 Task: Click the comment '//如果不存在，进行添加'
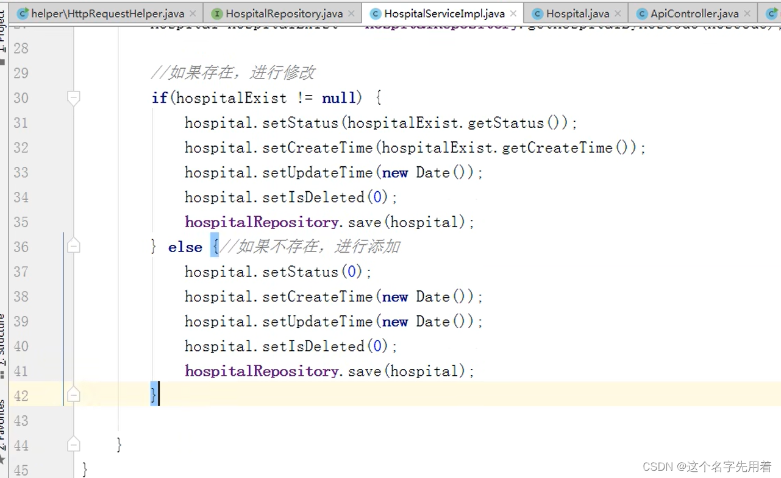[310, 247]
